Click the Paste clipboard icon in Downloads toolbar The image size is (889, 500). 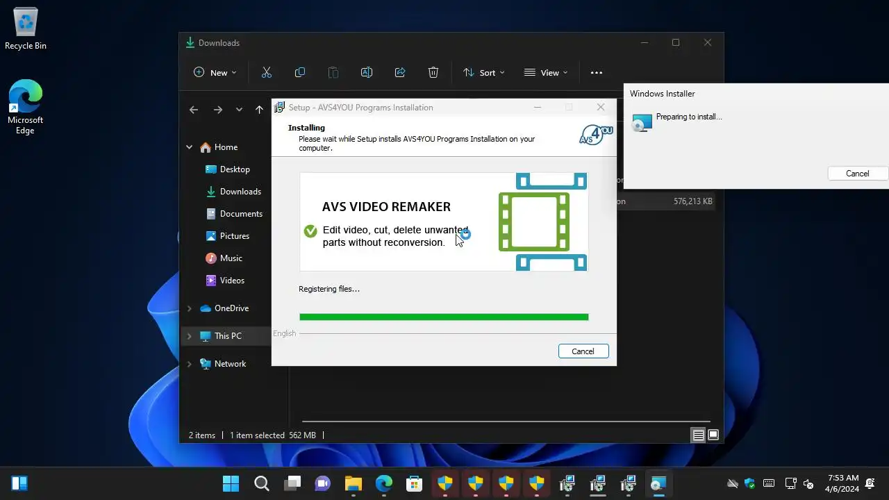pyautogui.click(x=333, y=72)
